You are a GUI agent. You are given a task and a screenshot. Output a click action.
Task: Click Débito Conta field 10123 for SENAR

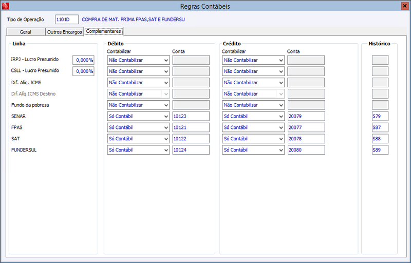191,116
